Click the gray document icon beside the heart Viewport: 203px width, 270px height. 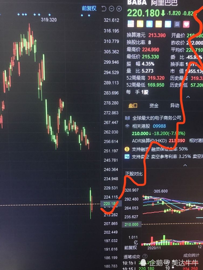(x=177, y=24)
